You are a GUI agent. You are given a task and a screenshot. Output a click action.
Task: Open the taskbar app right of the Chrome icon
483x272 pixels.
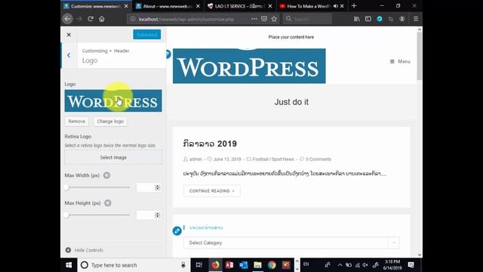pyautogui.click(x=286, y=265)
